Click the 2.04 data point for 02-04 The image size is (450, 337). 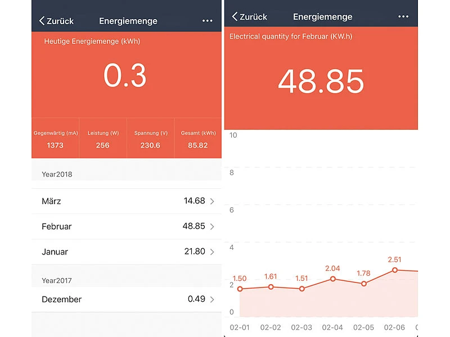(333, 279)
